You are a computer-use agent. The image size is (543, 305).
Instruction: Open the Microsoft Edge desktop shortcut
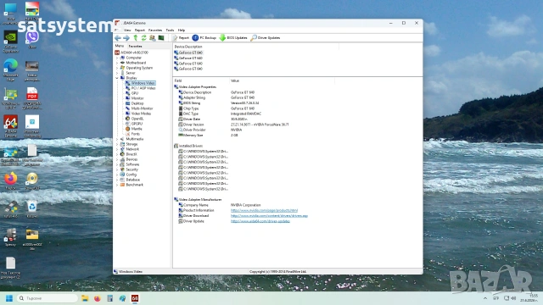11,69
